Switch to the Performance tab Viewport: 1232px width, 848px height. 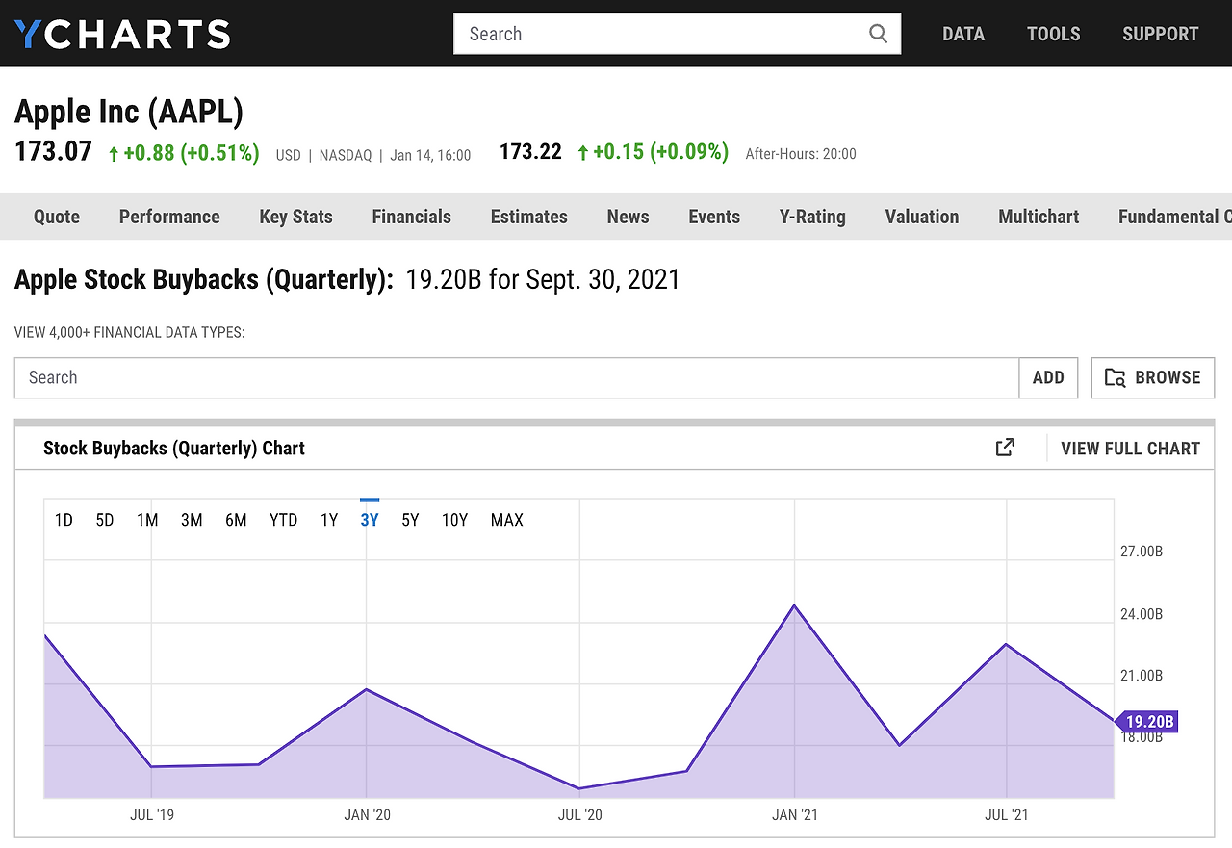coord(169,217)
